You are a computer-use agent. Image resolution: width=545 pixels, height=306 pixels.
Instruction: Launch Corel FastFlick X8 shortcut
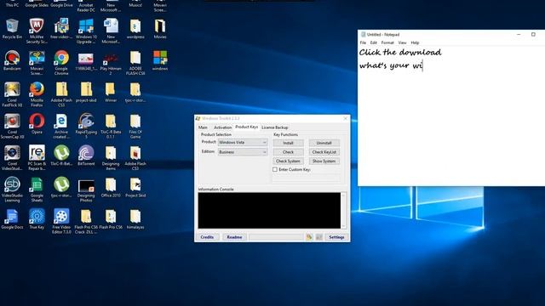[12, 94]
